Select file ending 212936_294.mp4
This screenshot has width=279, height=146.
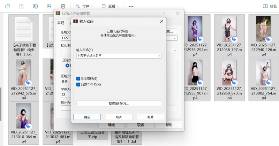(x=197, y=36)
